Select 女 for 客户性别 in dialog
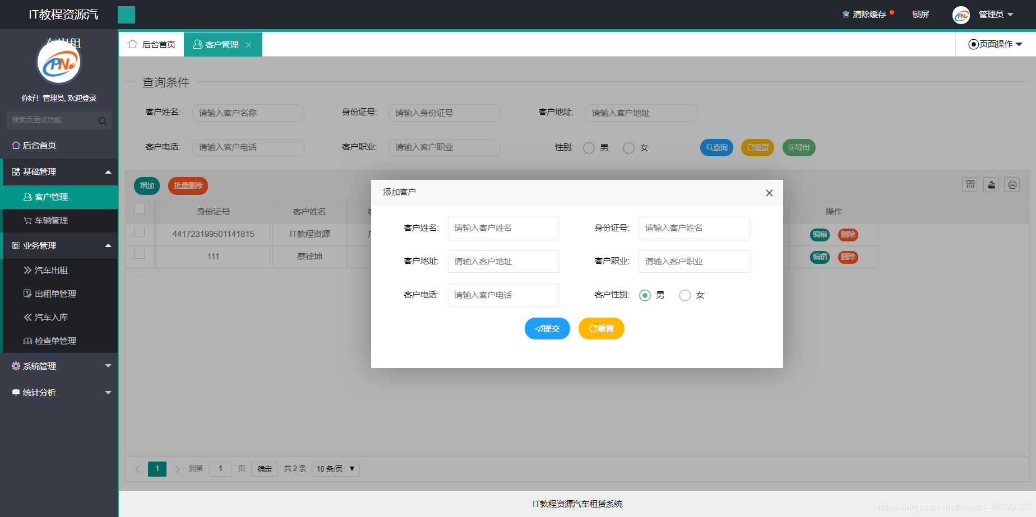 (685, 295)
